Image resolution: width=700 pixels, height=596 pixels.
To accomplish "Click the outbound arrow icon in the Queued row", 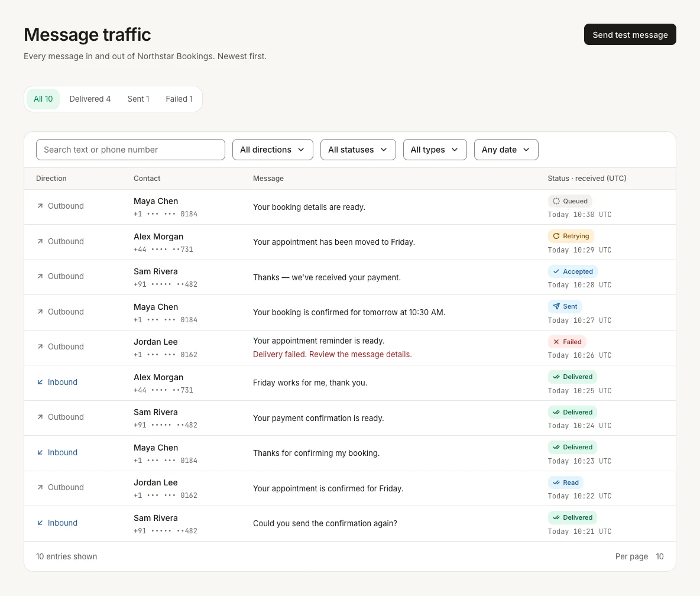I will click(x=40, y=206).
